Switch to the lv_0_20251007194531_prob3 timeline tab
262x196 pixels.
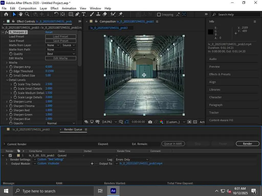click(x=31, y=129)
